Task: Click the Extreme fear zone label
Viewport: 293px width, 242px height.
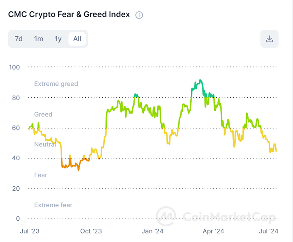Action: coord(53,205)
